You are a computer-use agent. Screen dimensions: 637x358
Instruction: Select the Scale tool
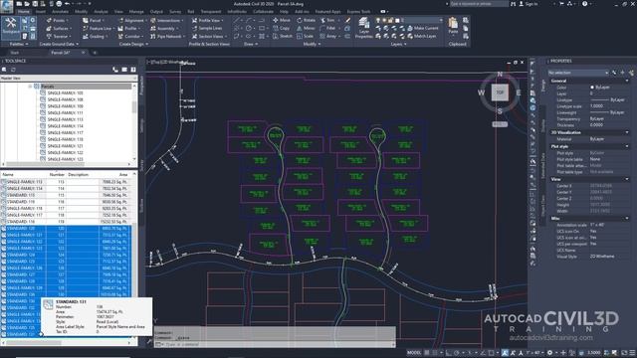[x=306, y=36]
